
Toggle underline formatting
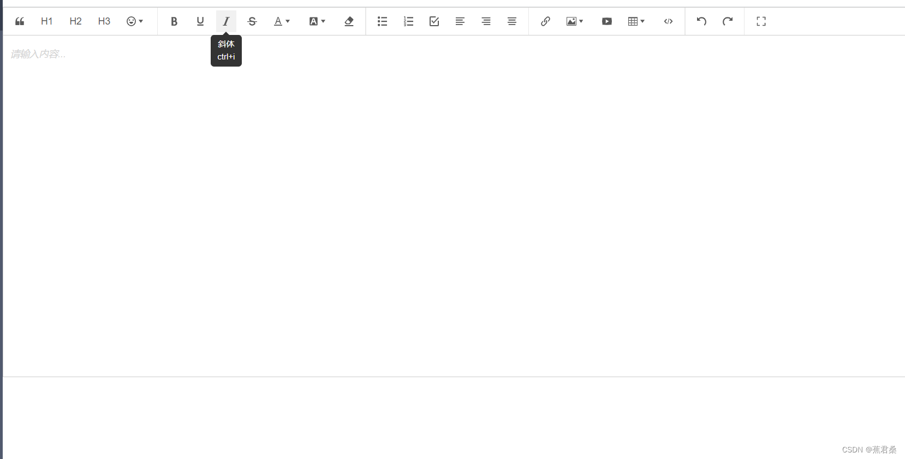pyautogui.click(x=200, y=21)
